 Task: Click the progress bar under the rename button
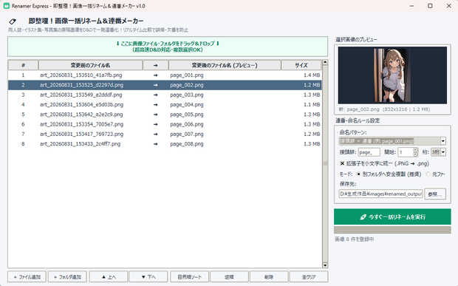[x=392, y=230]
